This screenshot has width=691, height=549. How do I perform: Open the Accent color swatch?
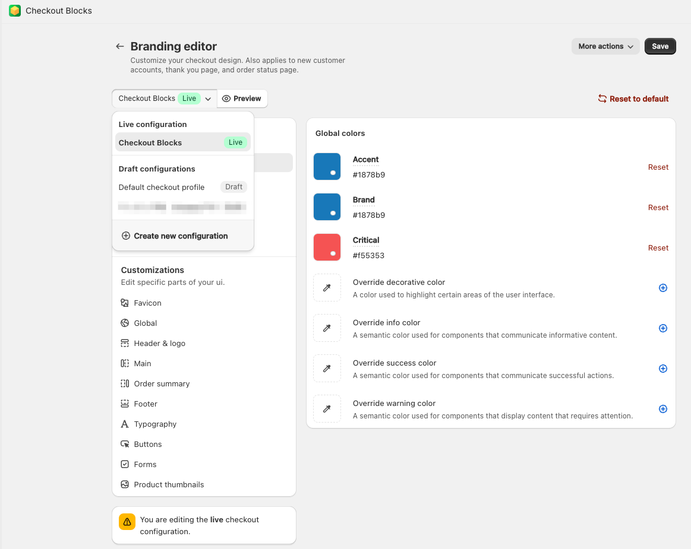pyautogui.click(x=327, y=167)
